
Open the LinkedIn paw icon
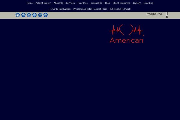click(x=29, y=15)
